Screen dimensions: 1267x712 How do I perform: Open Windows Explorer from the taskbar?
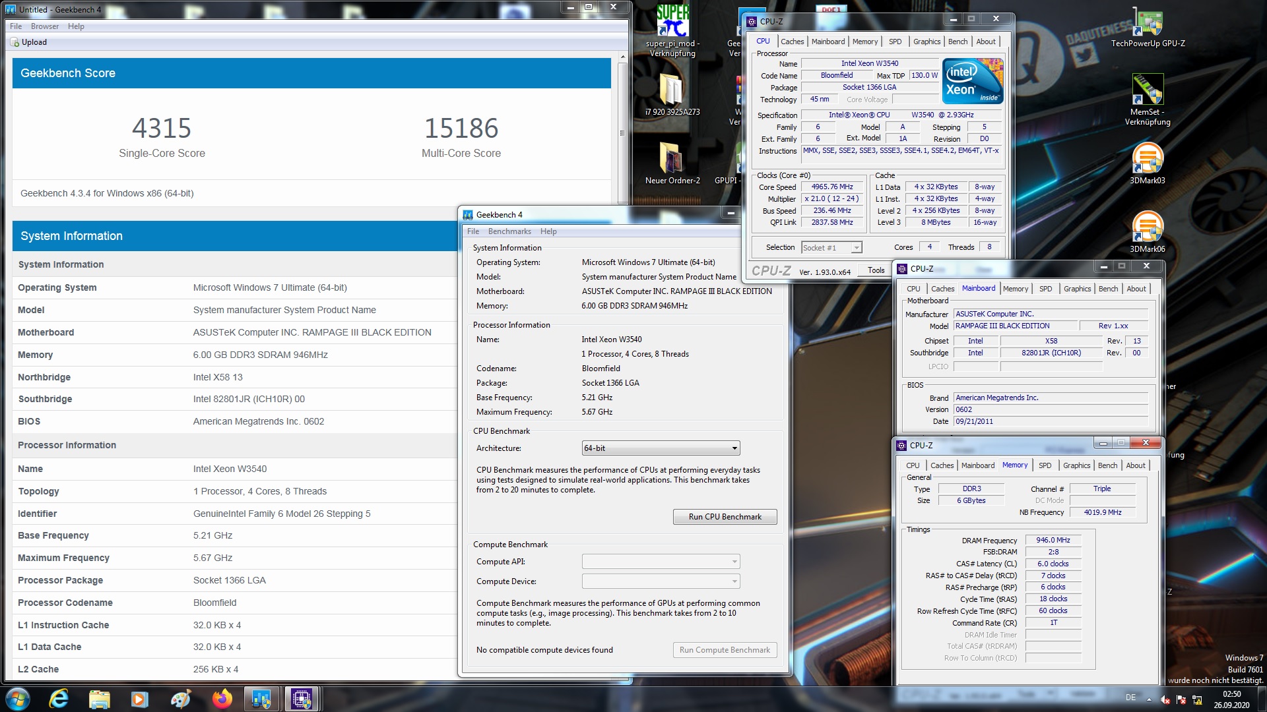(x=99, y=699)
